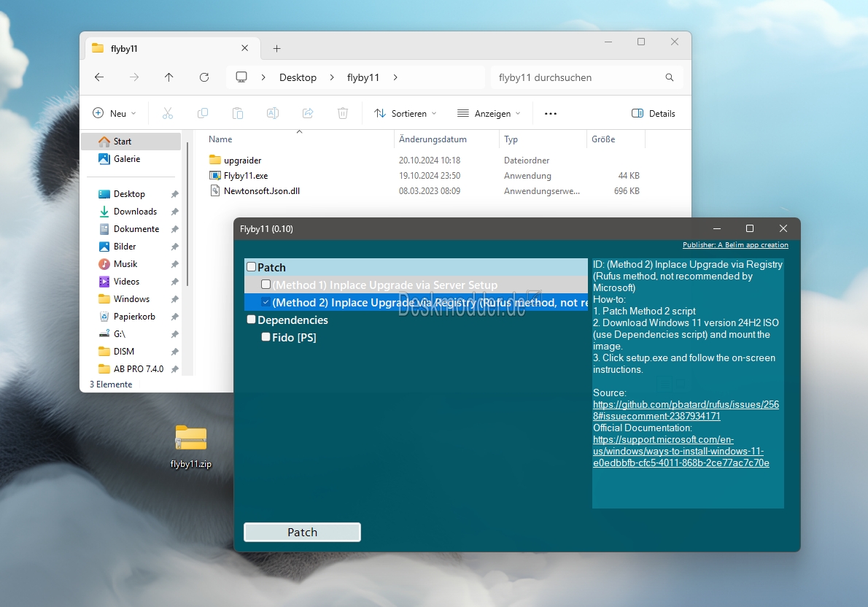Check the Fido [PS] checkbox

[x=266, y=337]
